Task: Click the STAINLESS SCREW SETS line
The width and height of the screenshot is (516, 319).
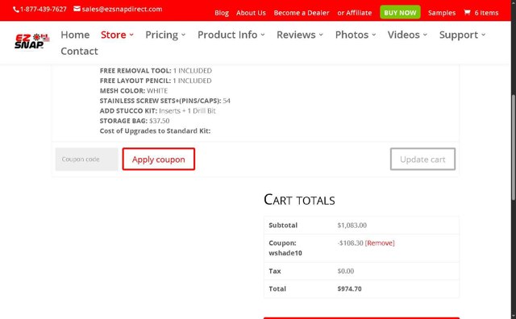Action: tap(164, 101)
